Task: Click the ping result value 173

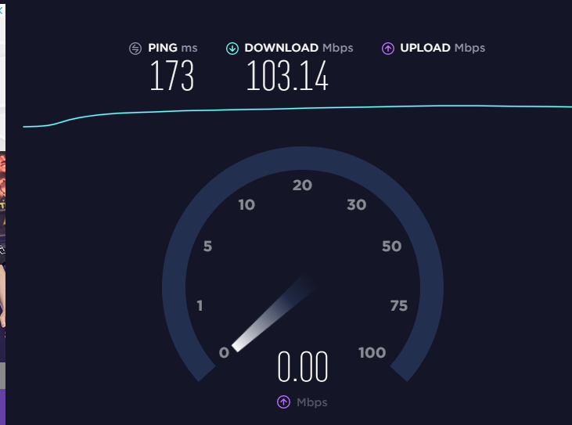Action: [x=171, y=75]
